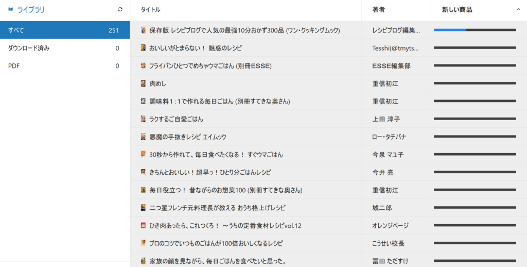The width and height of the screenshot is (527, 267).
Task: Open book title 保存版 レシピブログで人気の最強10分おかず300品
Action: point(244,30)
